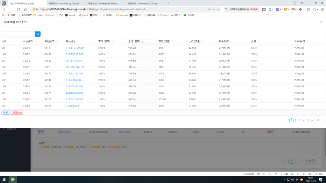326x183 pixels.
Task: Click the blue search icon button
Action: (38, 34)
